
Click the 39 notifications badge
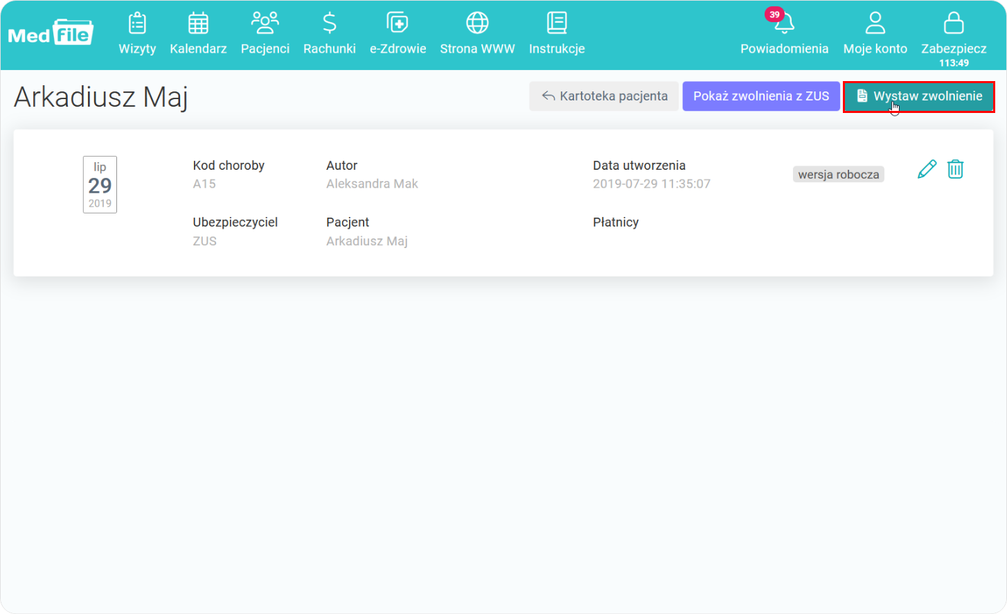click(774, 15)
